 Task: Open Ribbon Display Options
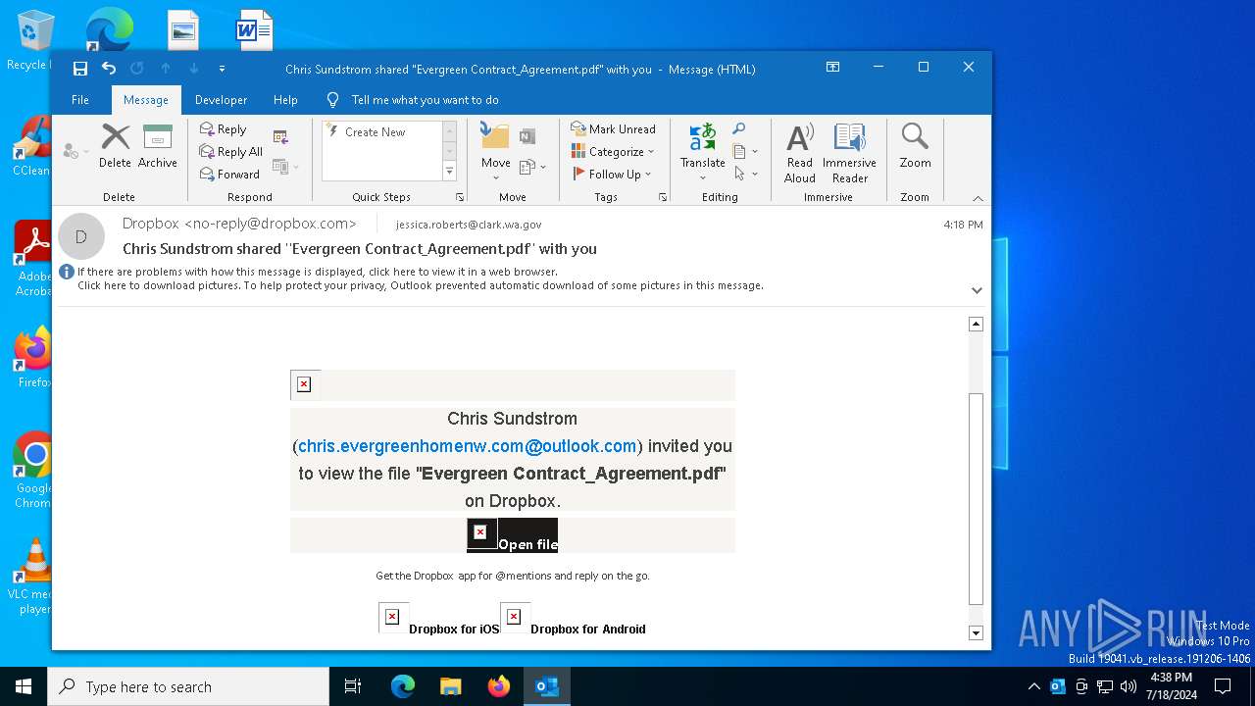point(832,68)
